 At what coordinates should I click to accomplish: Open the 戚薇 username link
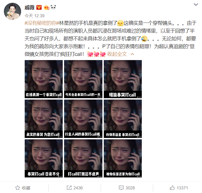[29, 8]
